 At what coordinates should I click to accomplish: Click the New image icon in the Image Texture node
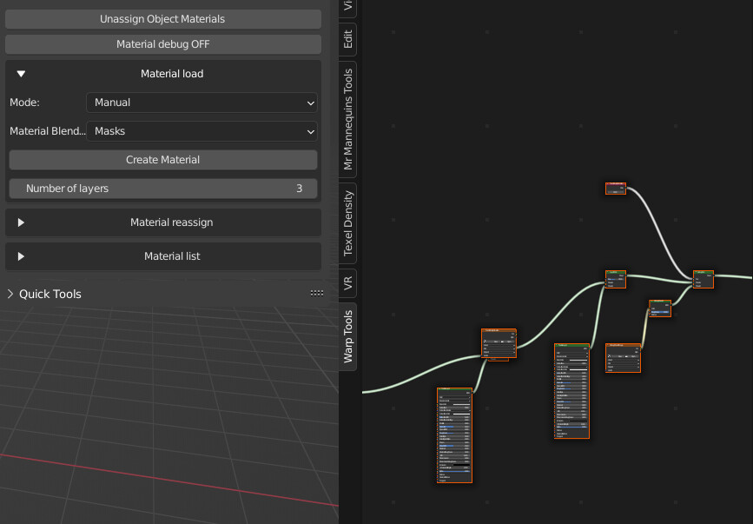click(502, 342)
